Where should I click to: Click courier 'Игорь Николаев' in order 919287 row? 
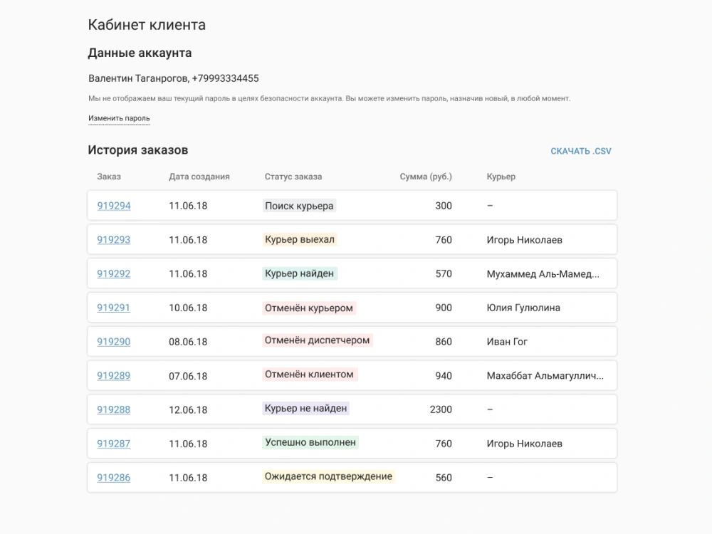[525, 444]
